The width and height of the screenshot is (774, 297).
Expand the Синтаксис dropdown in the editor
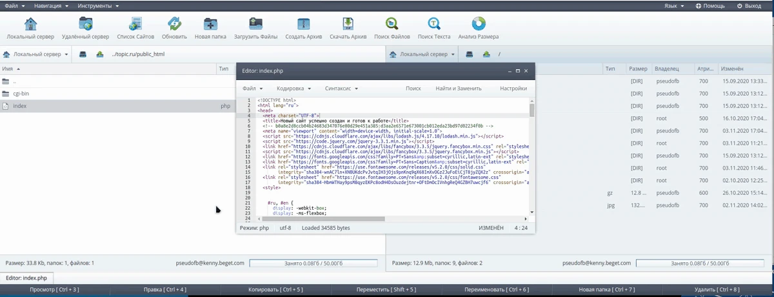click(x=341, y=88)
